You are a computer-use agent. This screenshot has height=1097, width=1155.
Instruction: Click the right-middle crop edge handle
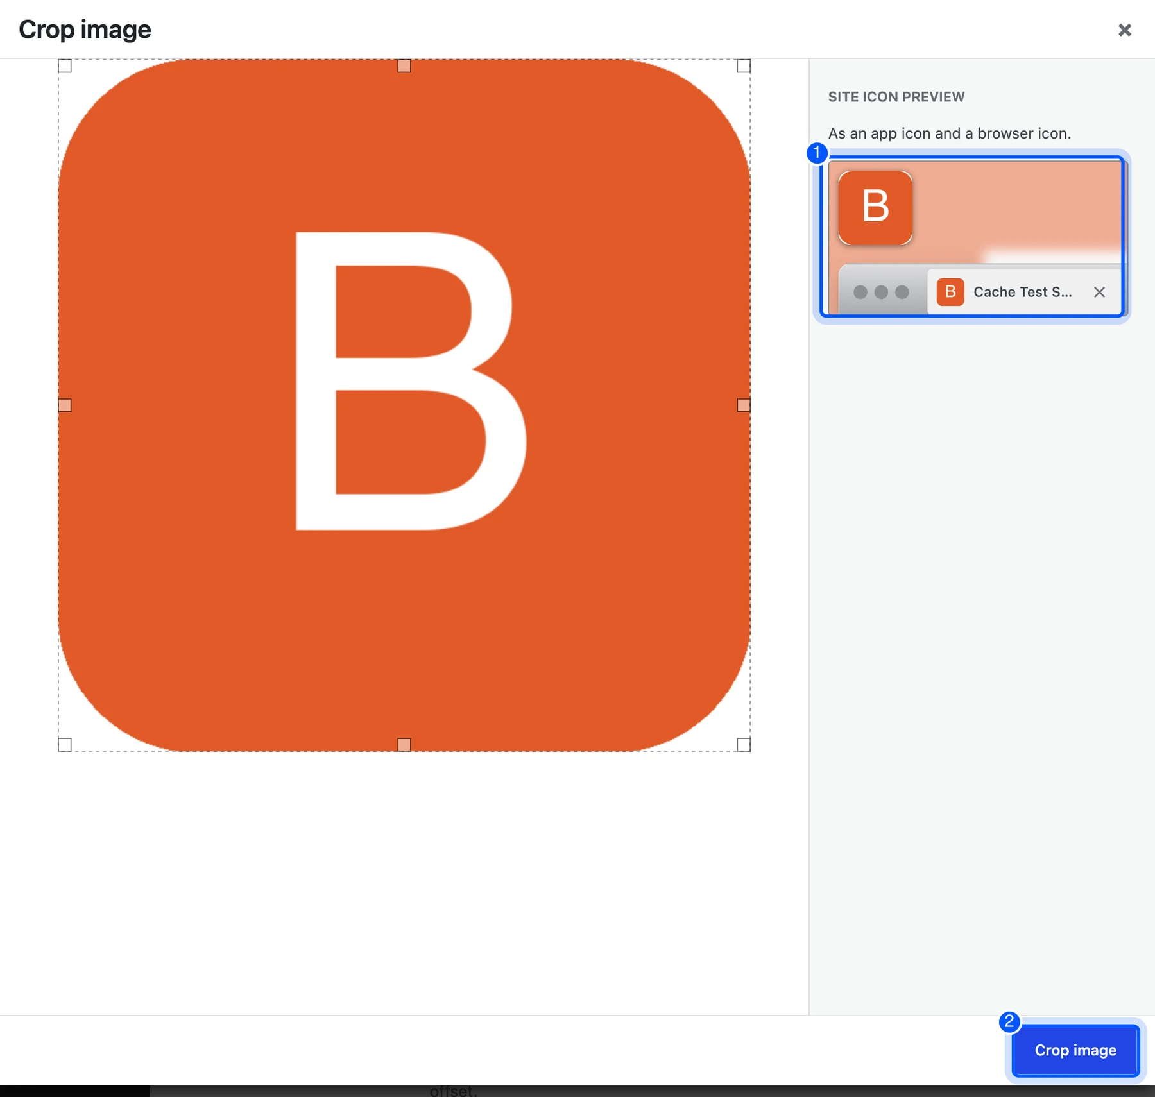[x=744, y=405]
